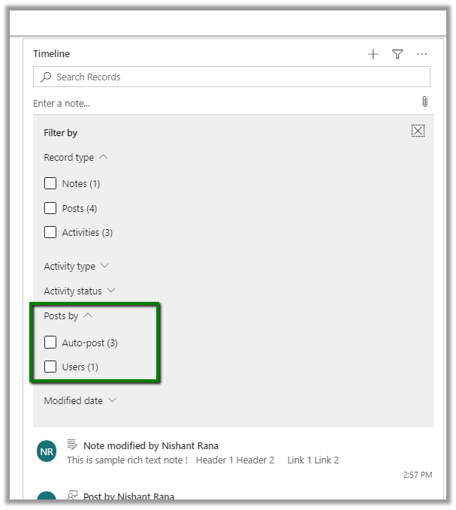Check the Notes (1) checkbox
This screenshot has width=456, height=510.
50,183
